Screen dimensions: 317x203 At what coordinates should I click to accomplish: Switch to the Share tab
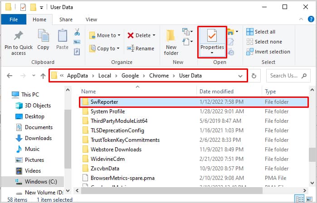pos(66,19)
